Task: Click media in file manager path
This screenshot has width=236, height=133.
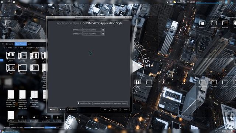Action: pos(10,48)
